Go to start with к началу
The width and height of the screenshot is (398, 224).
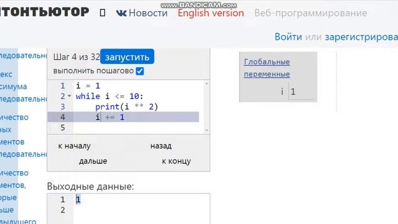point(75,146)
